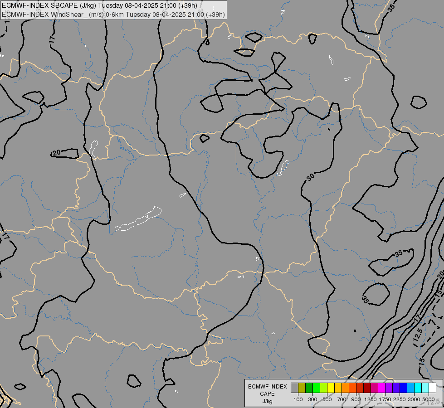
Task: Click the olive swatch in the CAPE legend
Action: tap(302, 388)
